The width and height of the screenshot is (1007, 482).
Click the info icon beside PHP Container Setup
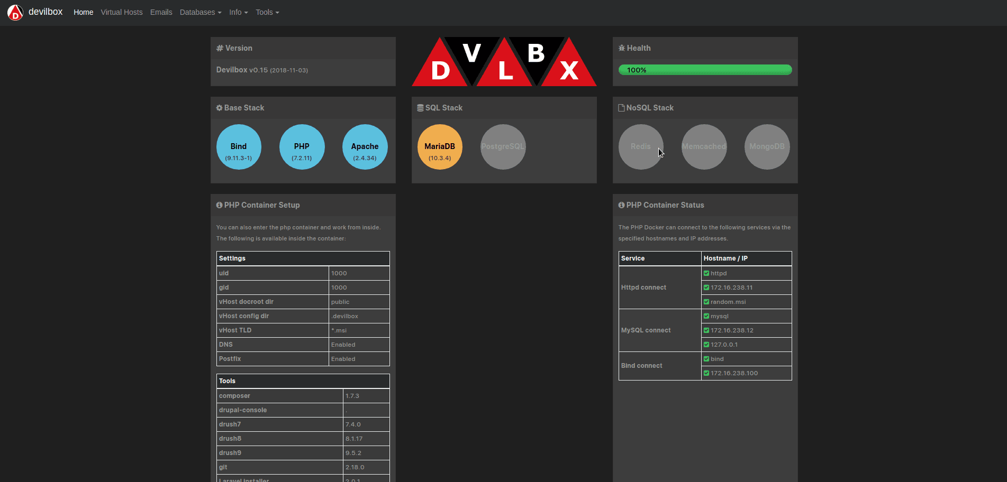point(219,205)
